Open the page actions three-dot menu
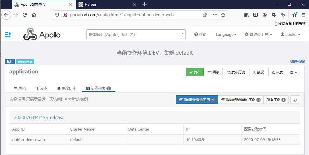Image resolution: width=309 pixels, height=155 pixels. coord(215,15)
